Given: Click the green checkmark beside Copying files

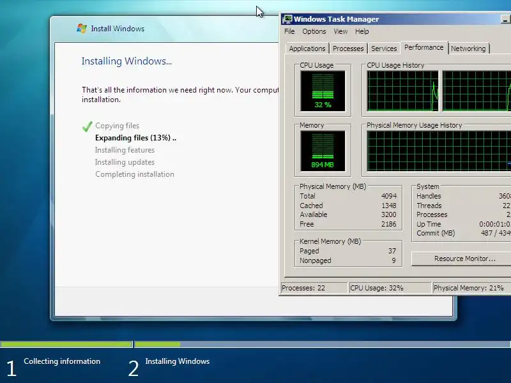Looking at the screenshot, I should click(88, 126).
